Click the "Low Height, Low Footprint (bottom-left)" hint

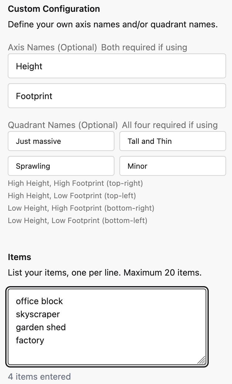click(78, 221)
